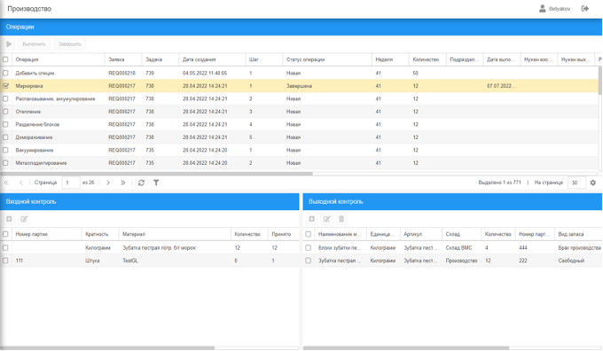Click the Выполнить button
The width and height of the screenshot is (603, 351).
point(35,43)
